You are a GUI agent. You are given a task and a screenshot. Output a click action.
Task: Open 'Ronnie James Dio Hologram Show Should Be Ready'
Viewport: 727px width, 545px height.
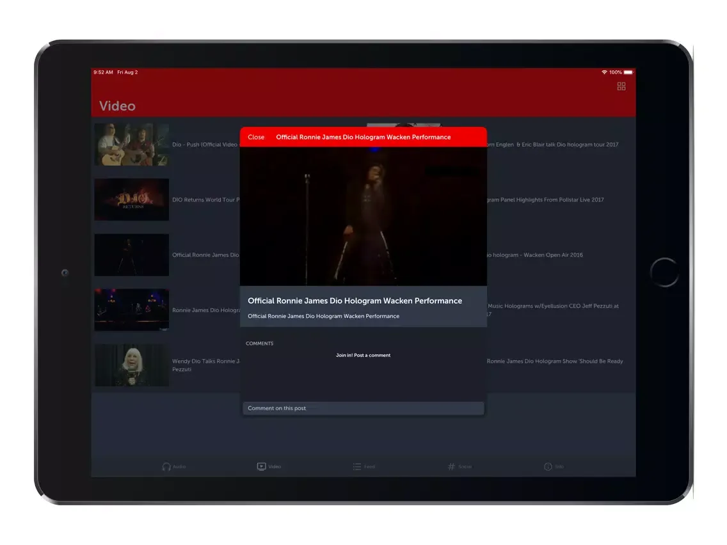pos(555,361)
